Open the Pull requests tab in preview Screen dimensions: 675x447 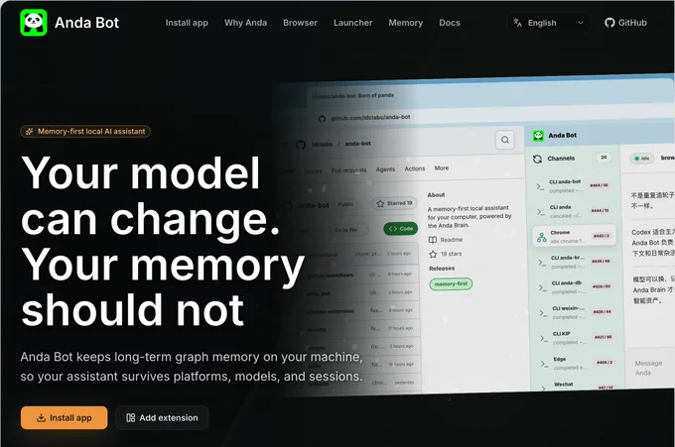coord(348,170)
